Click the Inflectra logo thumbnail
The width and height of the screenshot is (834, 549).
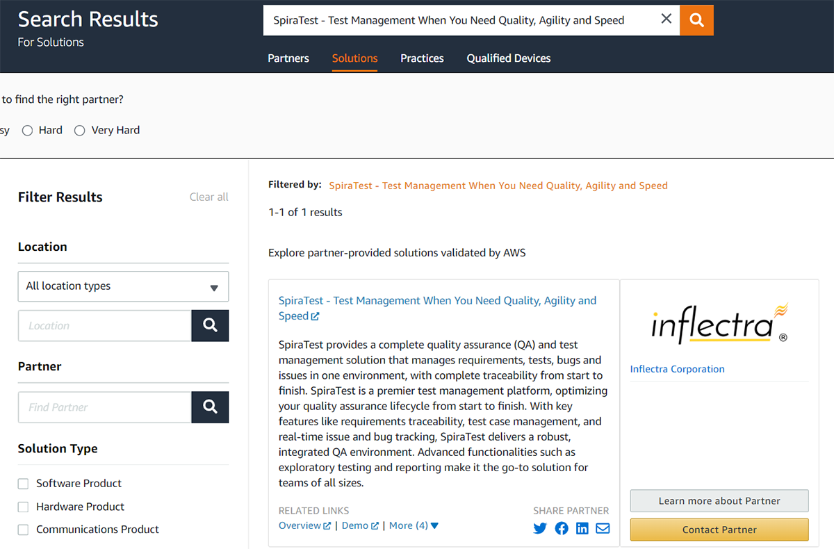(x=719, y=324)
